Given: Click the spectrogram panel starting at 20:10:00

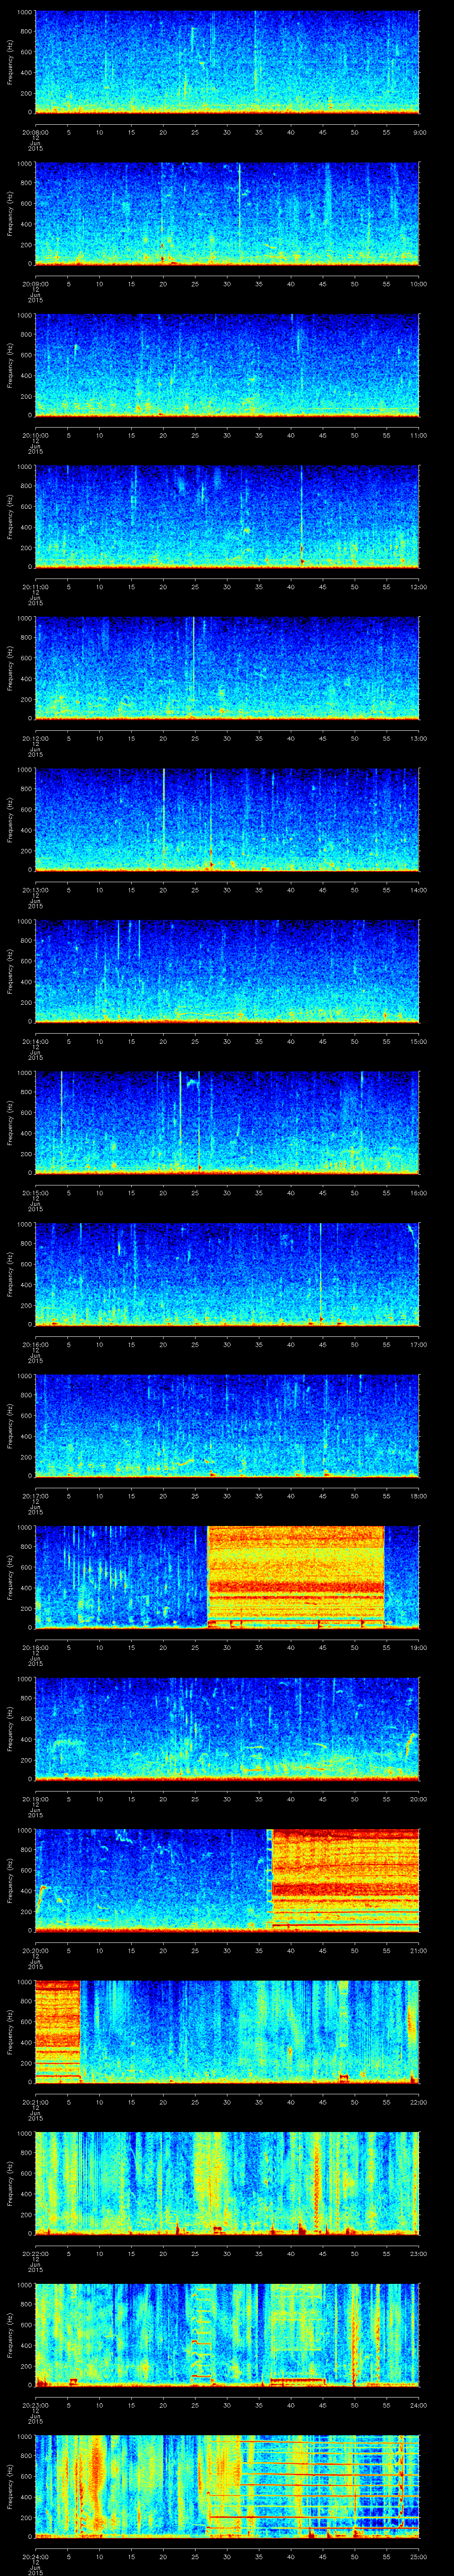Looking at the screenshot, I should [227, 365].
